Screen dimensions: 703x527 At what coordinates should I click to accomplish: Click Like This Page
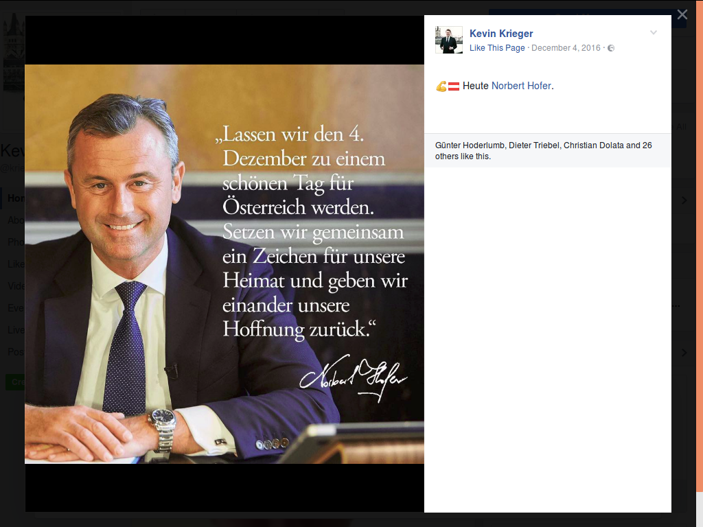497,48
